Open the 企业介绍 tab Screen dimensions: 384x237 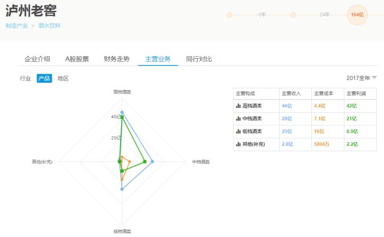(x=37, y=59)
